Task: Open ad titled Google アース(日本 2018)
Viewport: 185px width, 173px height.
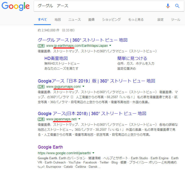Action: (92, 114)
